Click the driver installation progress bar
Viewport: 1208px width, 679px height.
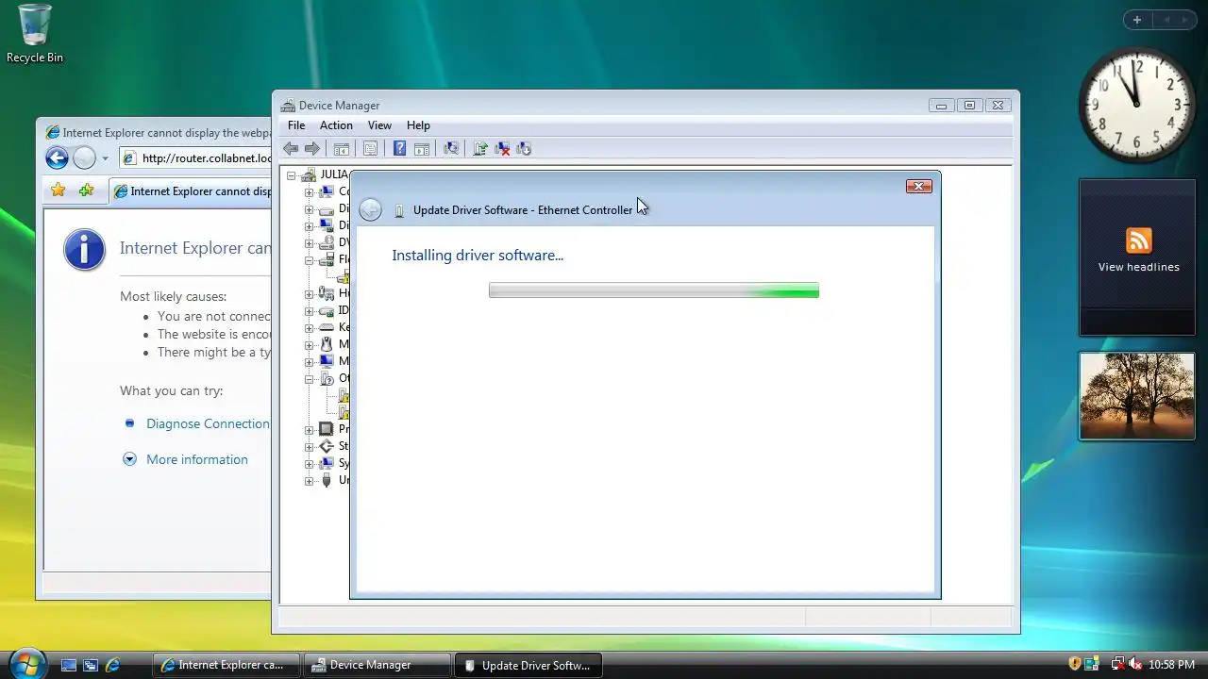pos(654,290)
